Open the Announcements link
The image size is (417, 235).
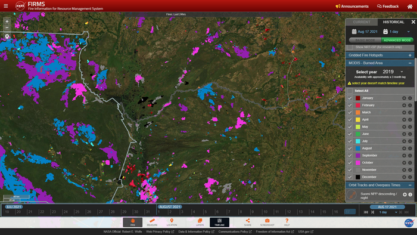(352, 7)
